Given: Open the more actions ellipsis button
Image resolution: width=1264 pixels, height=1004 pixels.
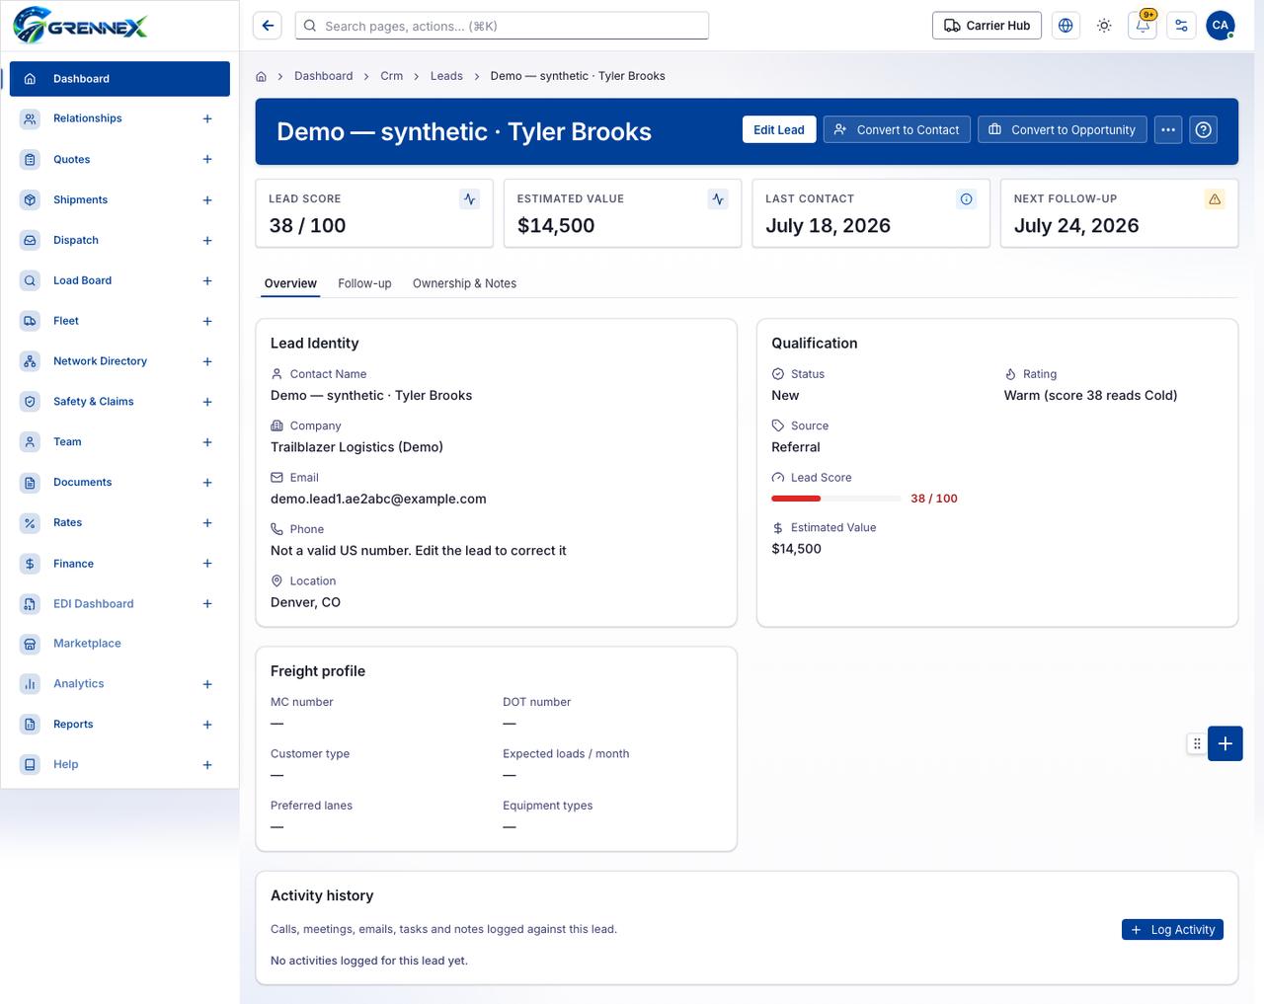Looking at the screenshot, I should click(1168, 129).
